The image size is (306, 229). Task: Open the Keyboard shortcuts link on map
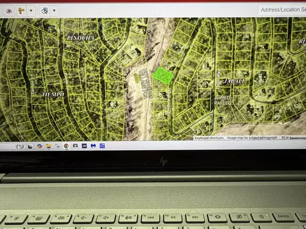click(x=209, y=138)
